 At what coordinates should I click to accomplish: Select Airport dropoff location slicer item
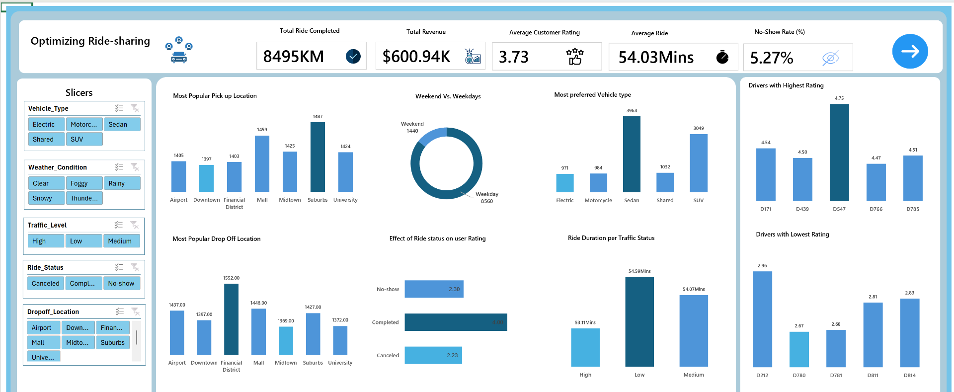coord(44,327)
